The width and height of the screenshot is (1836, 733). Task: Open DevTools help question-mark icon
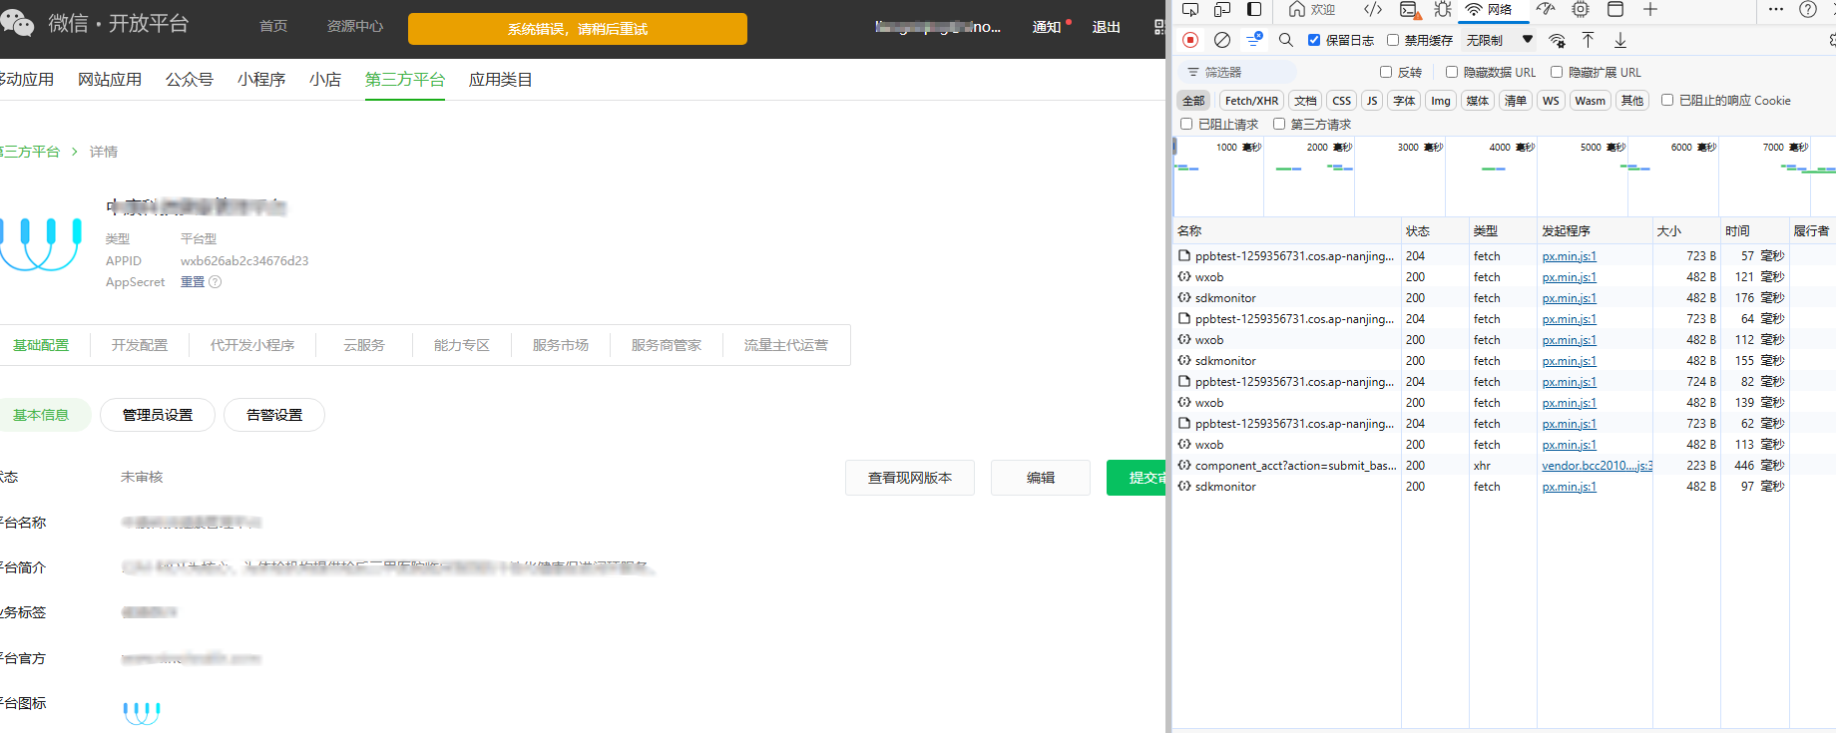point(1807,10)
